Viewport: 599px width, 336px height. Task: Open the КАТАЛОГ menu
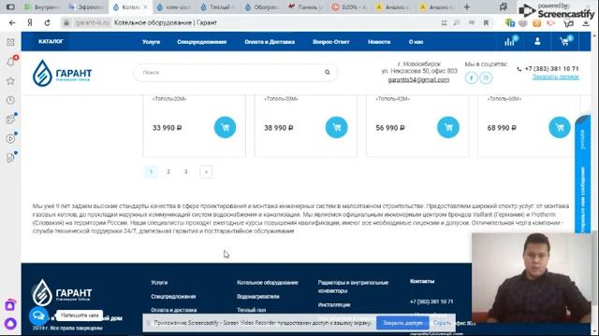[x=51, y=41]
